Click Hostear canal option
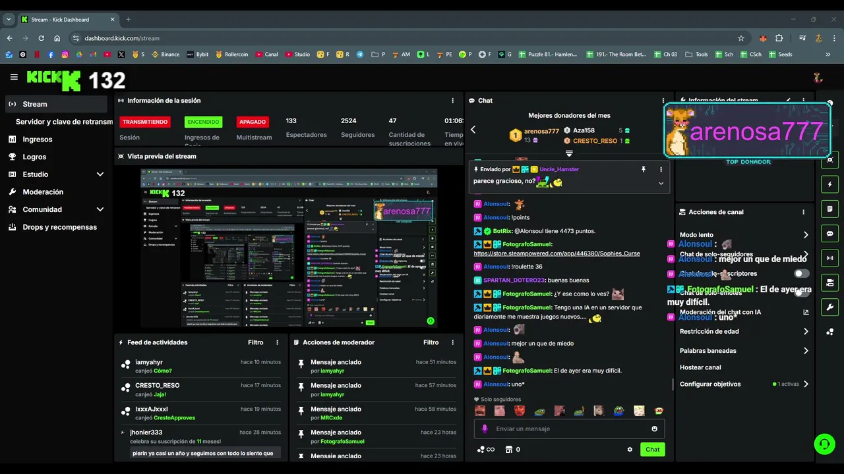This screenshot has height=474, width=844. [700, 367]
